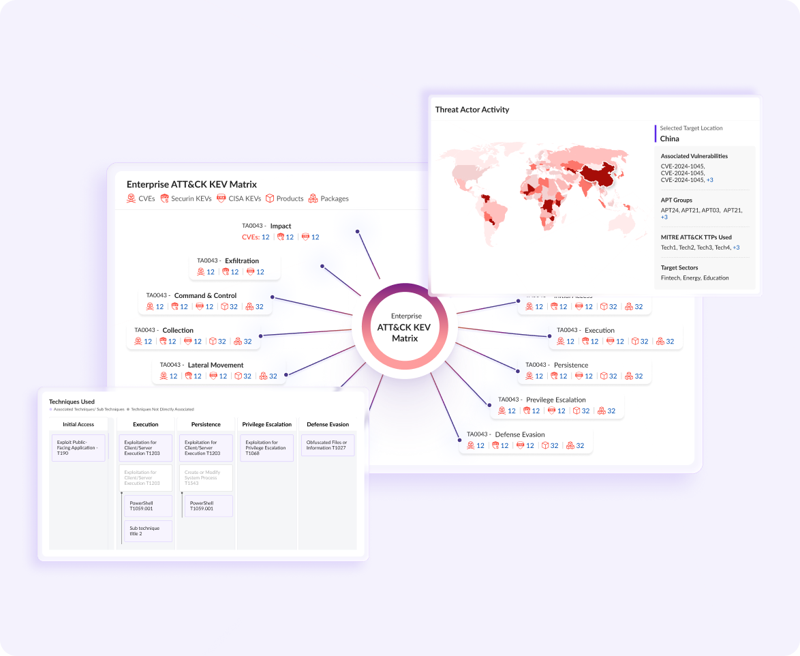This screenshot has height=656, width=800.
Task: Click the skull CVE icon under Exfiltration
Action: click(200, 271)
